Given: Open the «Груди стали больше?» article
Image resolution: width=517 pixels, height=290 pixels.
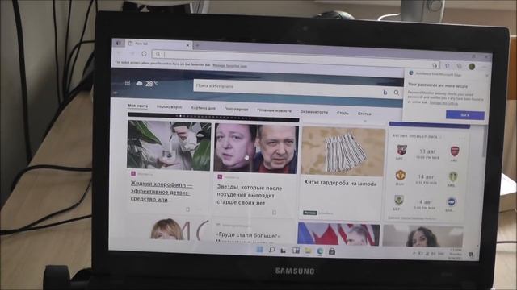Looking at the screenshot, I should [248, 235].
